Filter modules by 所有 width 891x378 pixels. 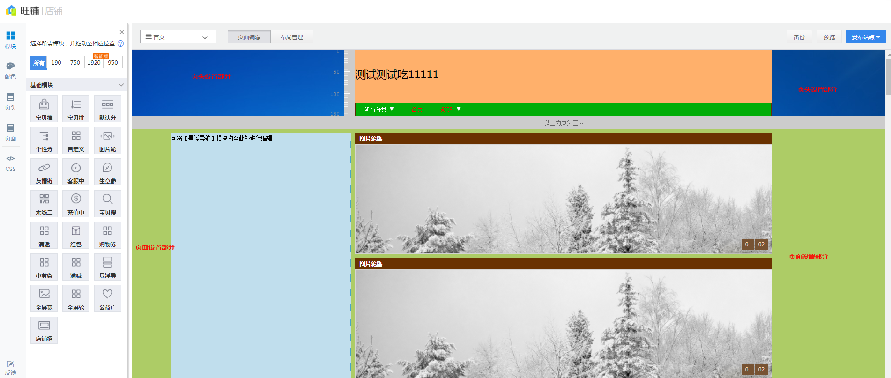pos(38,63)
